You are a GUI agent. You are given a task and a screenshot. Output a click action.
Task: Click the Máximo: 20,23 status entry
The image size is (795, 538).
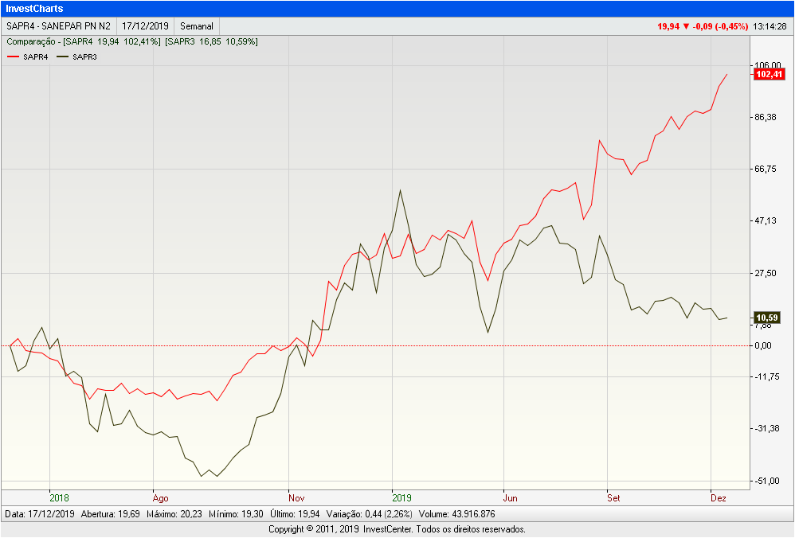tap(174, 513)
